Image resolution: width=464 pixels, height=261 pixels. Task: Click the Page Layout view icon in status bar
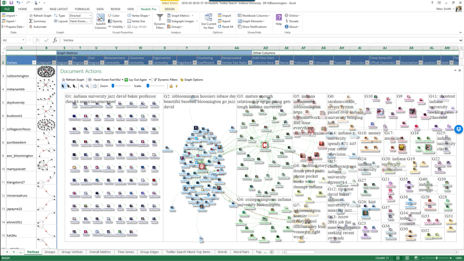coord(407,258)
